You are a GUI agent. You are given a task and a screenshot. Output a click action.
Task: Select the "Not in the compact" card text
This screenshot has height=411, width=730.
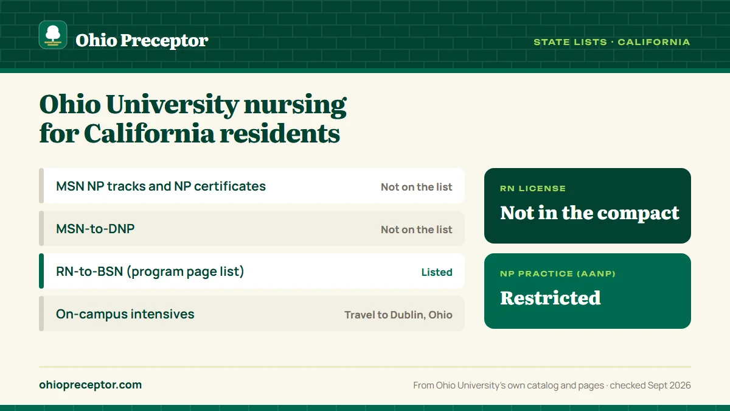tap(589, 213)
